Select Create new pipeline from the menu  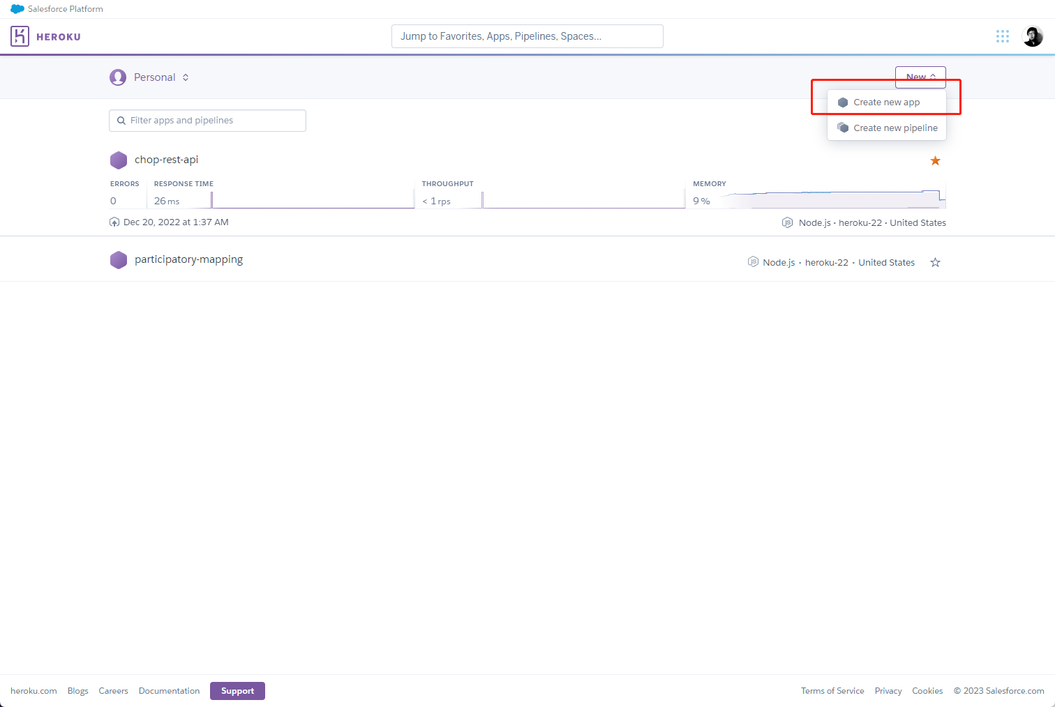pos(887,128)
